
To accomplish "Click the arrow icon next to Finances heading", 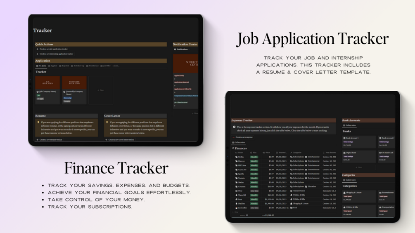I will point(233,148).
